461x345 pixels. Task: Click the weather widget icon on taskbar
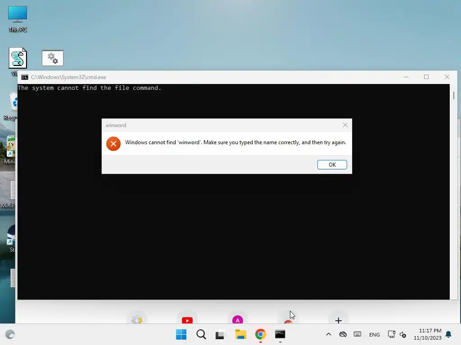(x=10, y=334)
